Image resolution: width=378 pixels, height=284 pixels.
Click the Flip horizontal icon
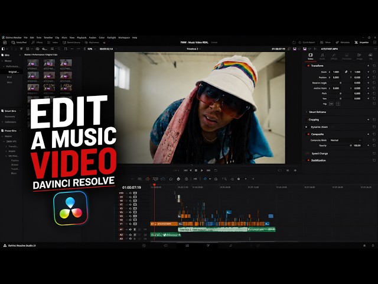[331, 104]
